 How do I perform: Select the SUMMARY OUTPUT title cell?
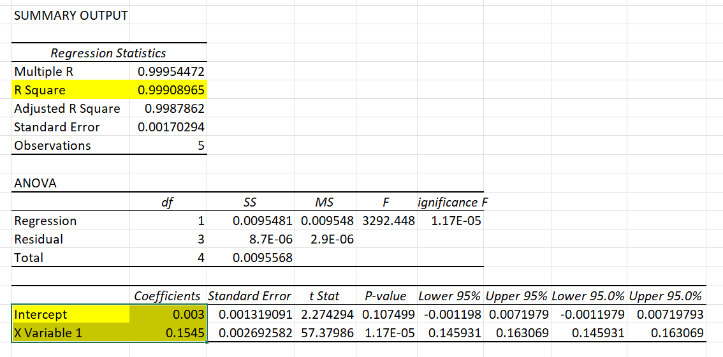tap(71, 15)
